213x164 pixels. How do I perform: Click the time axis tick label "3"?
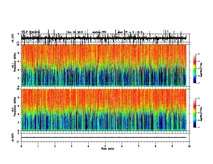(72, 146)
